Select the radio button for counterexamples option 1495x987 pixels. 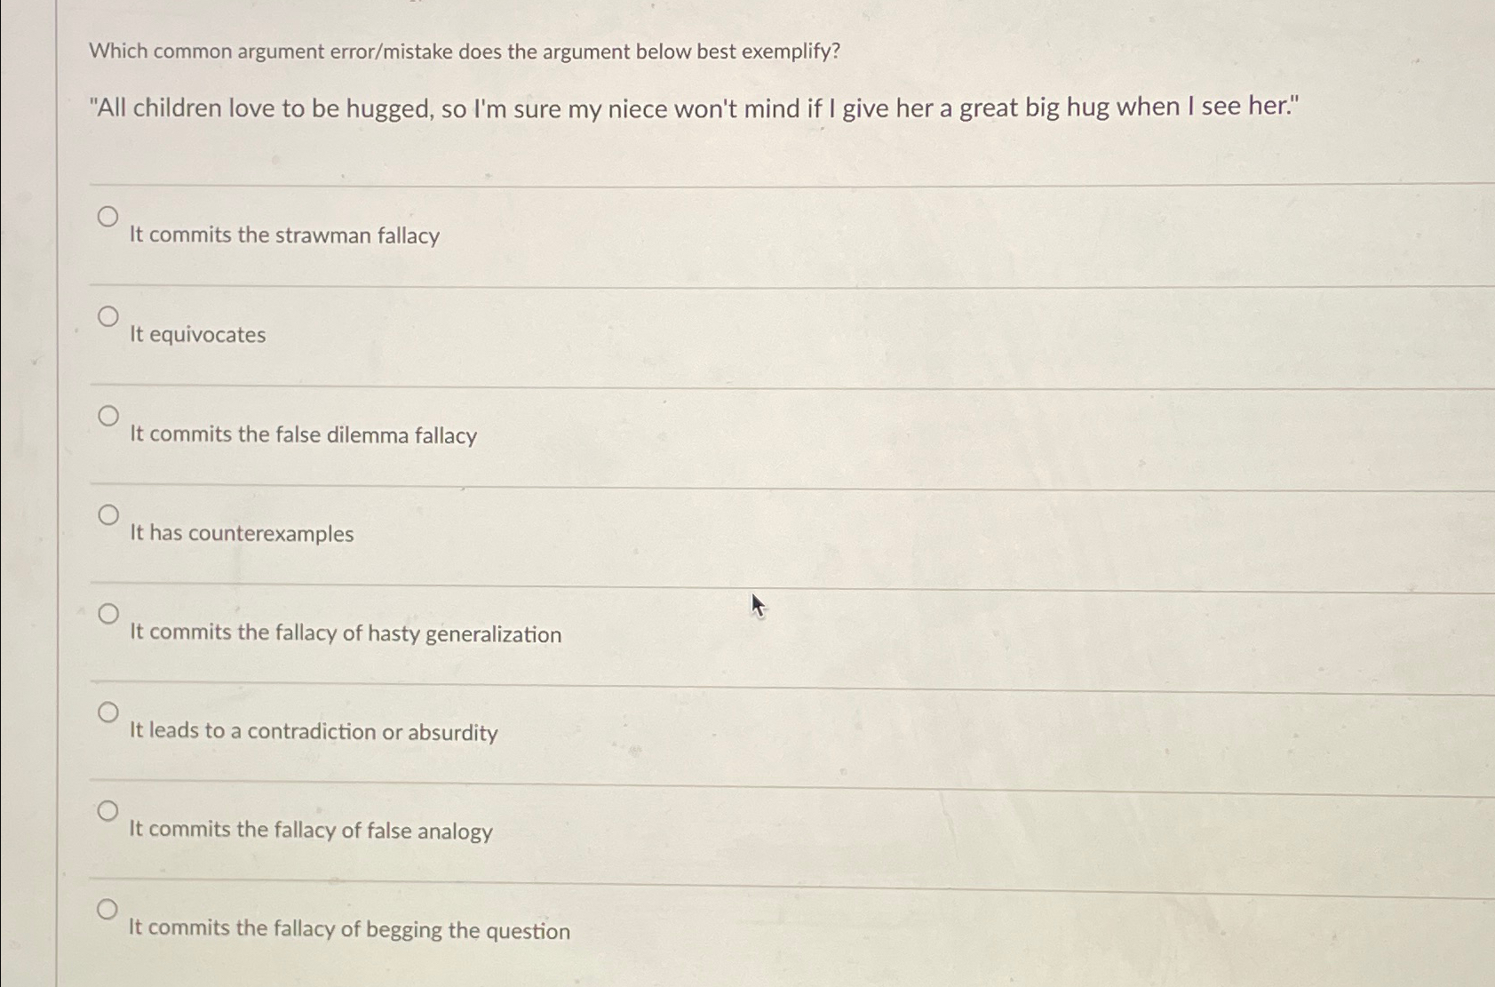(109, 513)
